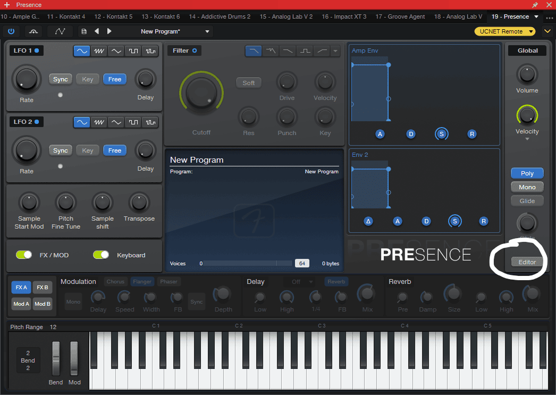Screen dimensions: 556x395
Task: Toggle the FX / MOD switch
Action: coord(24,255)
